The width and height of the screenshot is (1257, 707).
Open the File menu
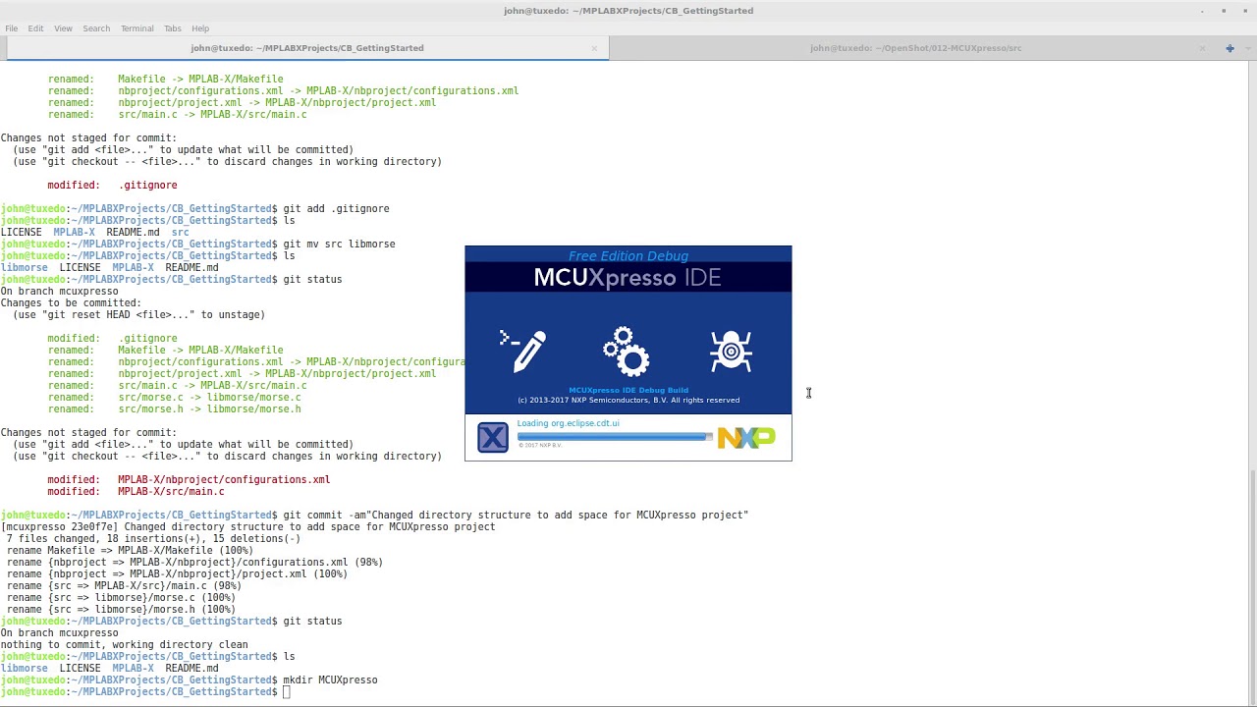pyautogui.click(x=11, y=28)
